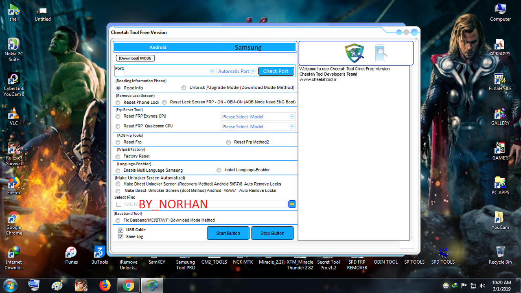Select Enable Multi Language Samsung option
The height and width of the screenshot is (293, 521).
(x=118, y=171)
